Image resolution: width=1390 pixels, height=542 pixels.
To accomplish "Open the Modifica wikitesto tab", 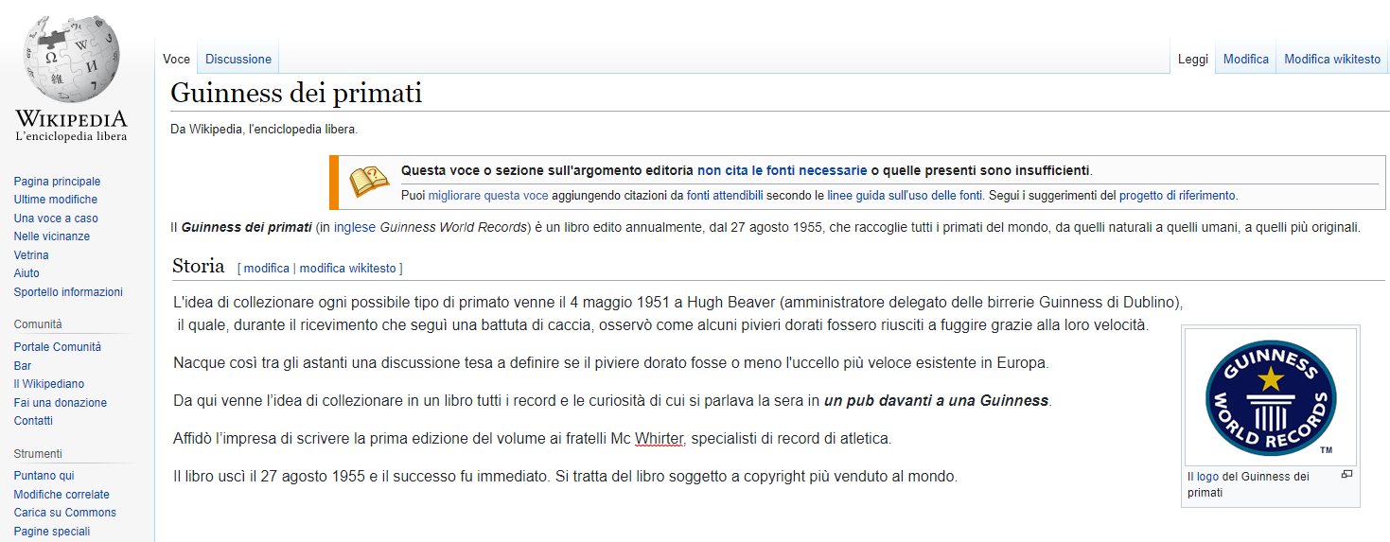I will point(1332,59).
